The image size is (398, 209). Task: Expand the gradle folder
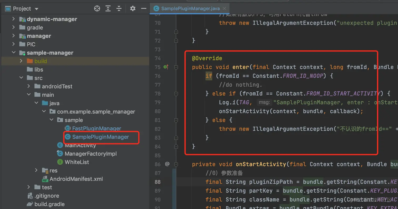click(13, 28)
